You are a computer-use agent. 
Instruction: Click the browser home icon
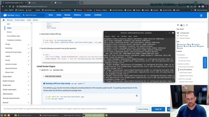click(x=13, y=6)
